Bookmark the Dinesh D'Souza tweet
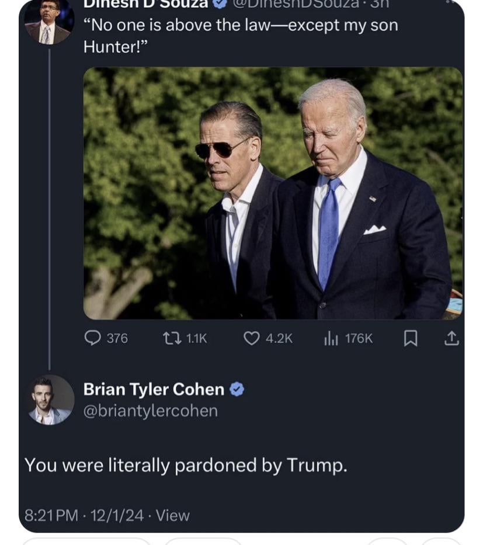 point(411,338)
